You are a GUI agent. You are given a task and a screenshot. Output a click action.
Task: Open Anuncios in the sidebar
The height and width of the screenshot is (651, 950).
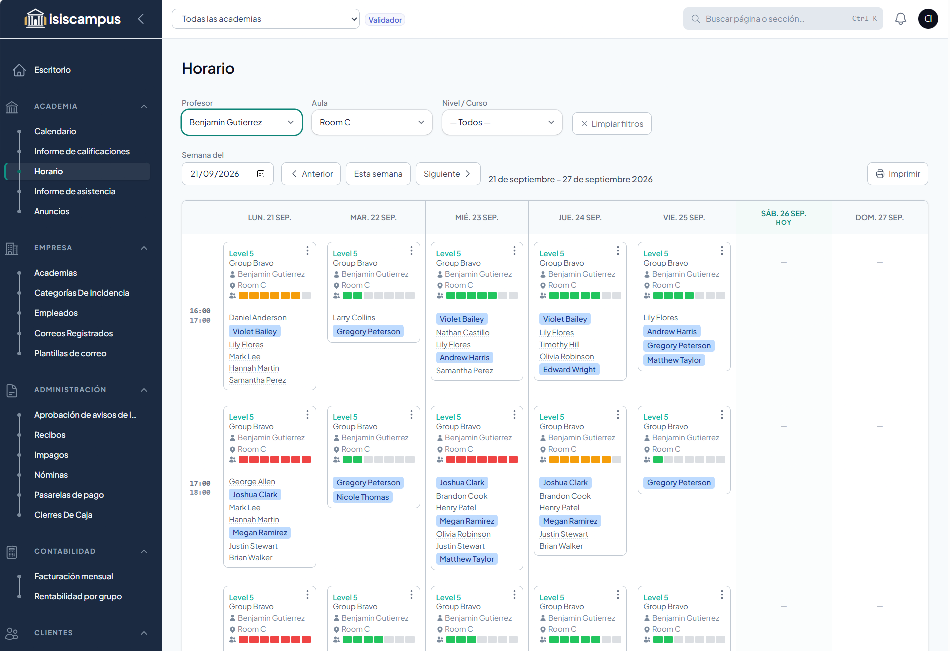pos(52,211)
